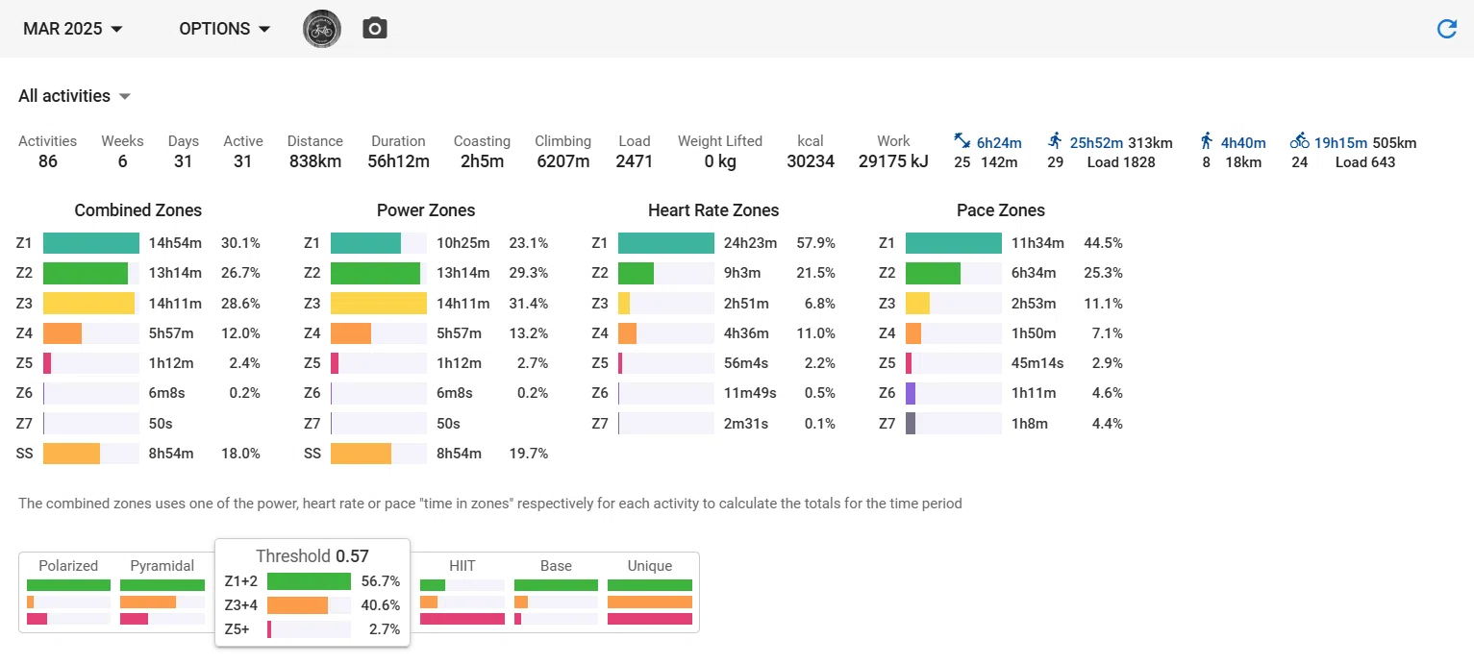Image resolution: width=1474 pixels, height=664 pixels.
Task: Select the HIIT distribution card
Action: [462, 592]
